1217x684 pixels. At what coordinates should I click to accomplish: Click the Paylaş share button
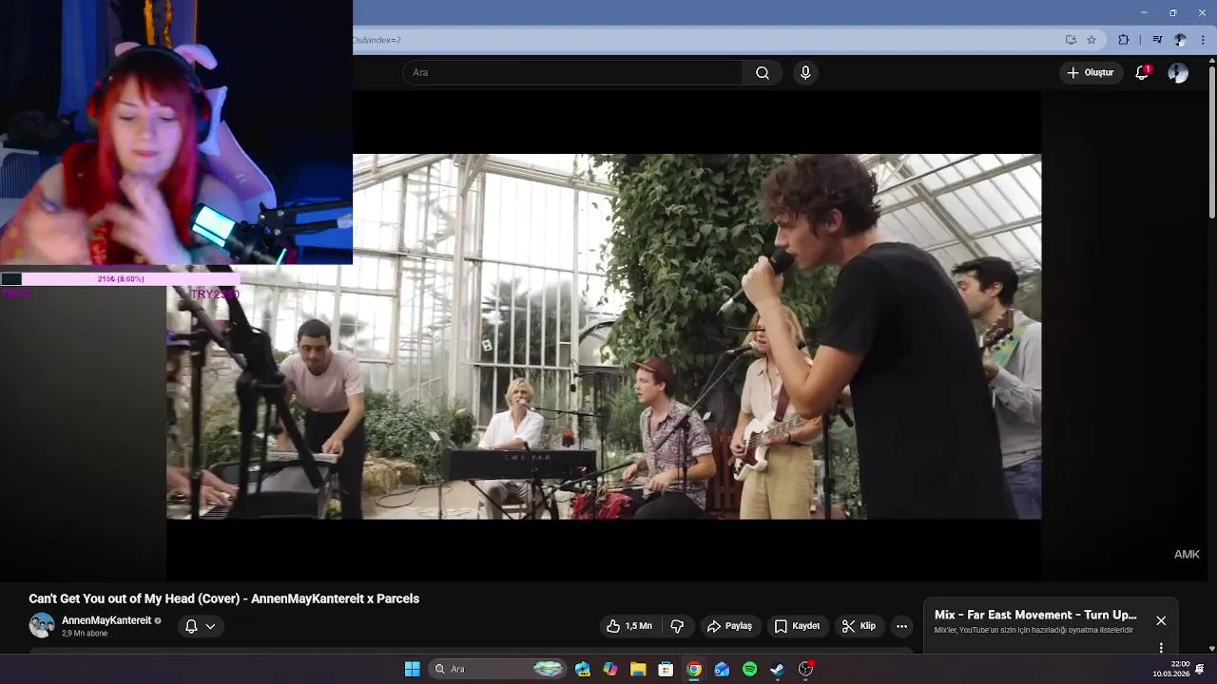point(729,626)
